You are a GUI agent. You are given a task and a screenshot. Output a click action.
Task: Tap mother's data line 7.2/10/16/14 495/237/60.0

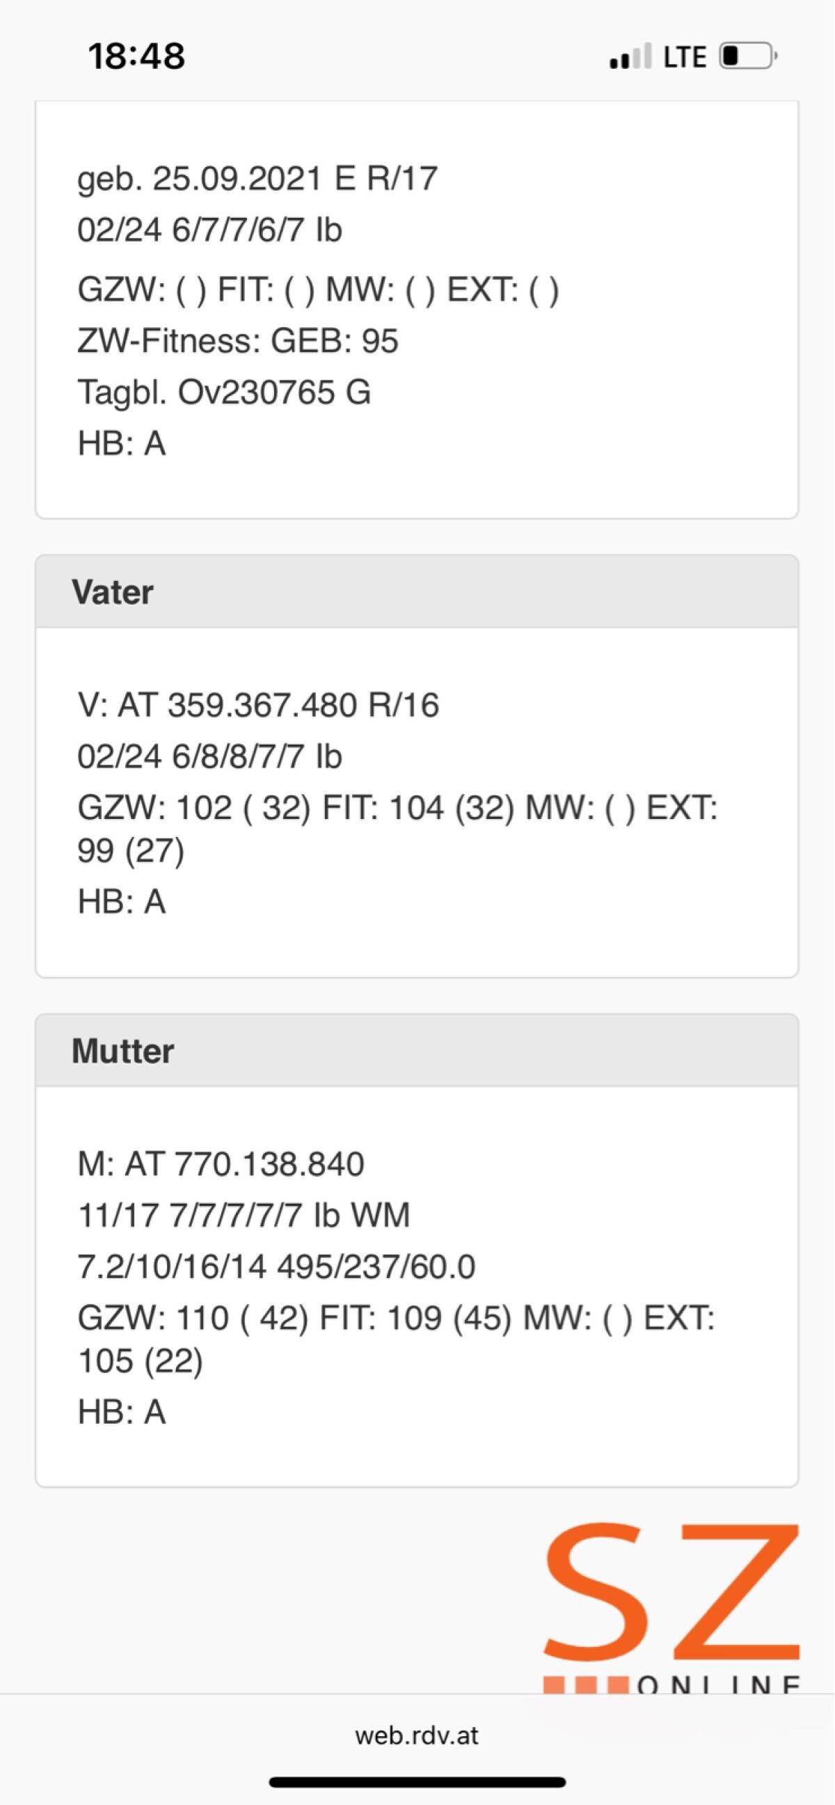coord(276,1267)
